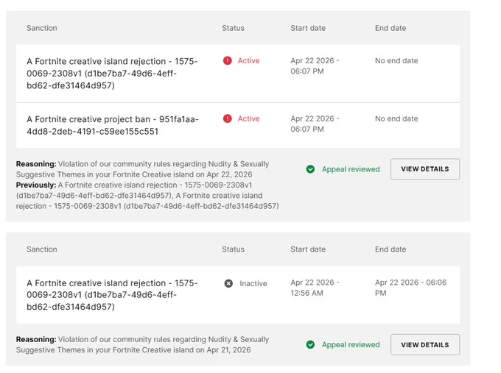
Task: Select the active island rejection sanction row
Action: pyautogui.click(x=238, y=74)
